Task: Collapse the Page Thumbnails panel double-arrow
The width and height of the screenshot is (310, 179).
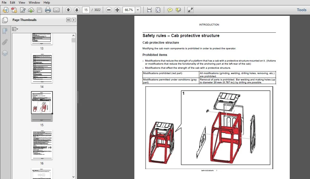Action: pyautogui.click(x=68, y=20)
